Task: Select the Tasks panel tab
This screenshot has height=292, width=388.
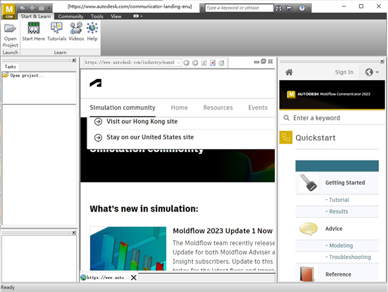Action: tap(10, 67)
